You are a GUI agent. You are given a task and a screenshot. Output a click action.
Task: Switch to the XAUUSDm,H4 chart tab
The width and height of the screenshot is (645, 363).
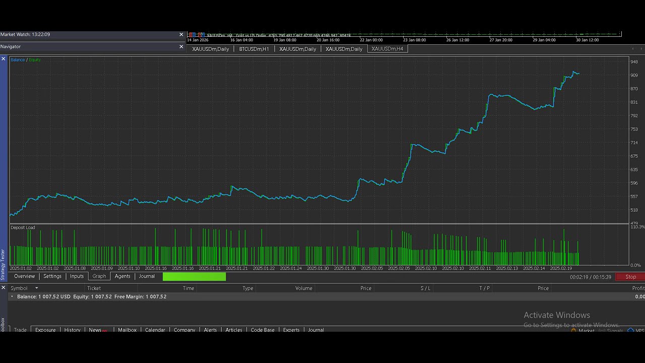tap(387, 49)
